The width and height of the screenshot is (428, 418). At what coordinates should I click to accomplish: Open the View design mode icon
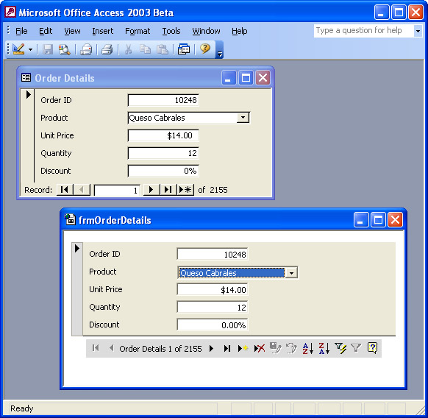(x=18, y=49)
